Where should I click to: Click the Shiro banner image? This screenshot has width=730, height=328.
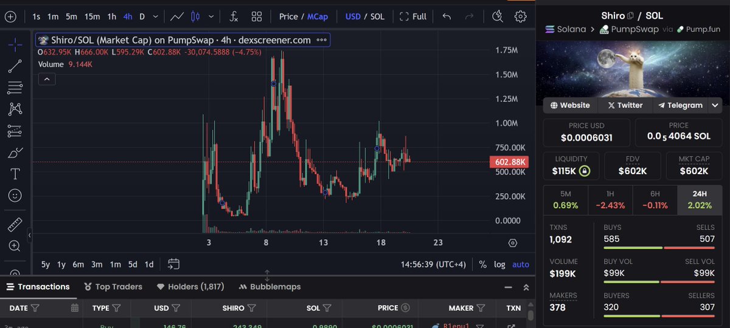coord(633,68)
